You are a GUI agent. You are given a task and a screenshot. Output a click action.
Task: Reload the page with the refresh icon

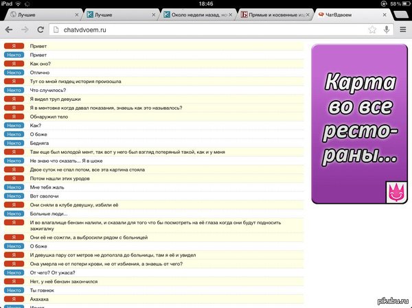click(x=41, y=29)
